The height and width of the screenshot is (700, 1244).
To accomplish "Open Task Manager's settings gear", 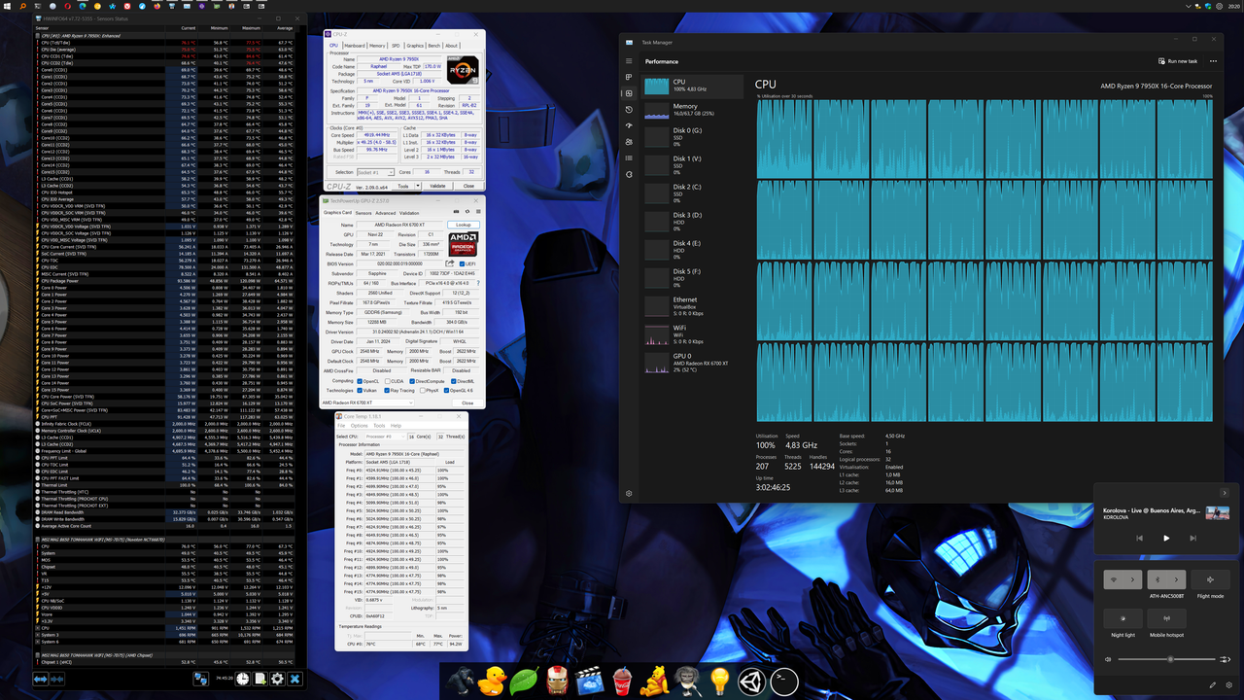I will [627, 493].
